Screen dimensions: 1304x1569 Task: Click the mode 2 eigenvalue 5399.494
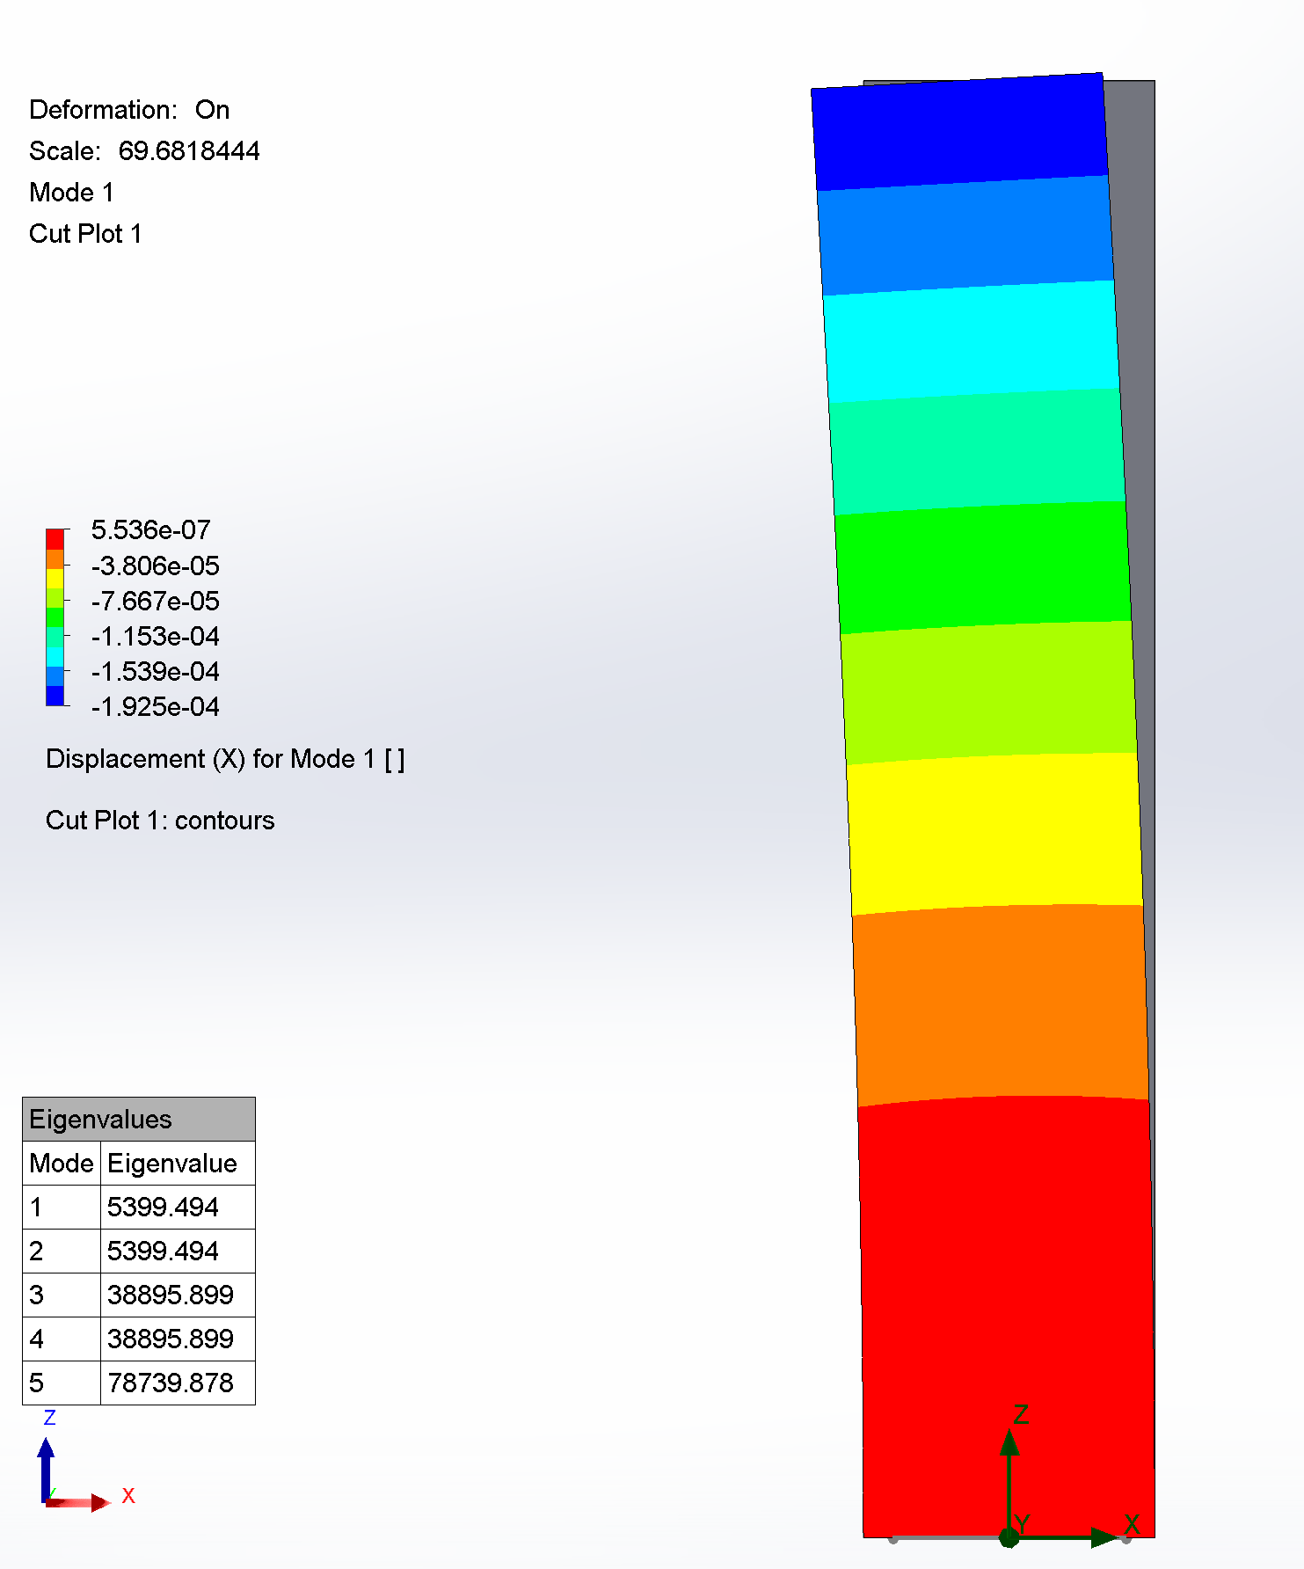coord(178,1252)
